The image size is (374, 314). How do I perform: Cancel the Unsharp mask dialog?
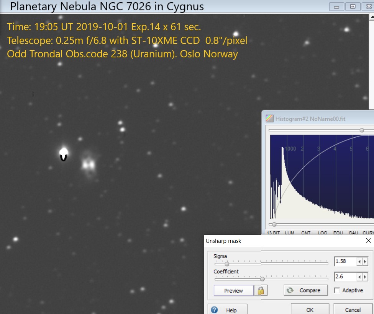353,310
